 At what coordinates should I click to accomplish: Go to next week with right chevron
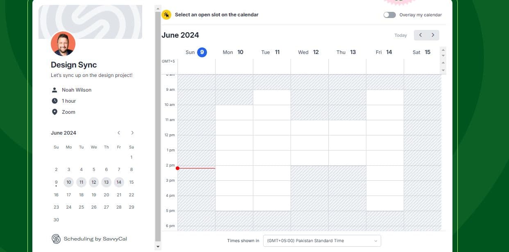[x=433, y=35]
